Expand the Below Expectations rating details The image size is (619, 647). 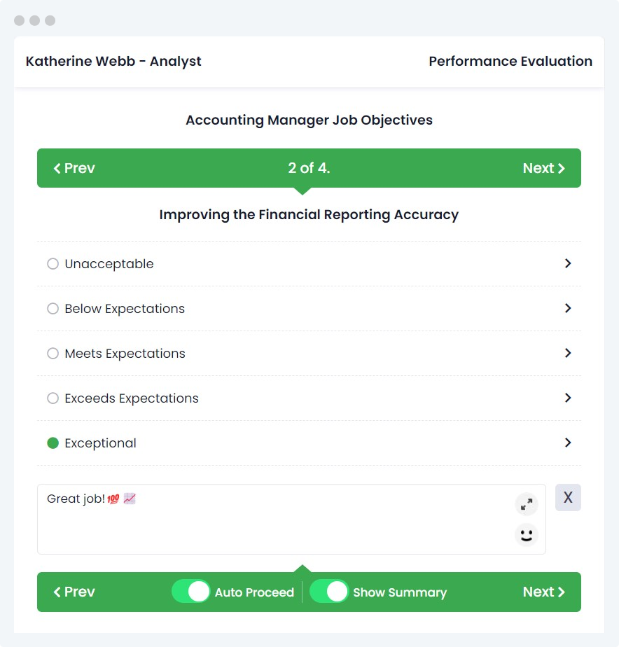pyautogui.click(x=568, y=309)
